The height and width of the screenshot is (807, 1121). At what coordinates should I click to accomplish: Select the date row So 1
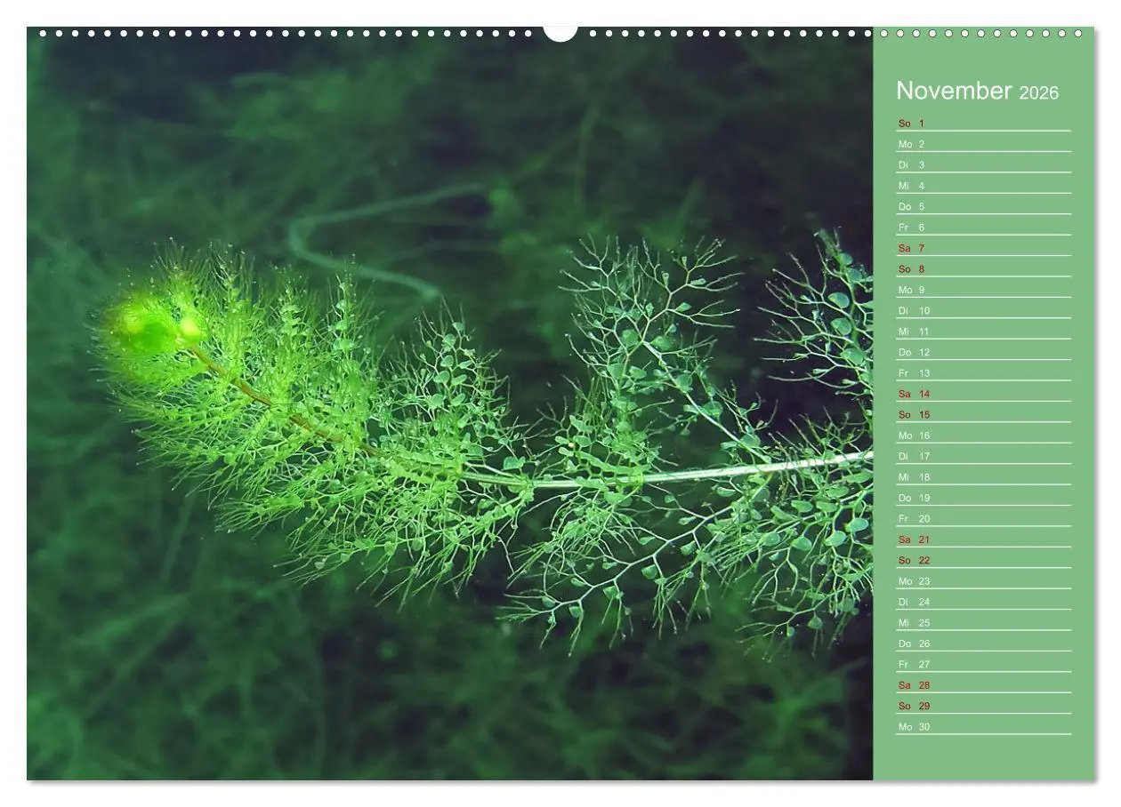(983, 124)
